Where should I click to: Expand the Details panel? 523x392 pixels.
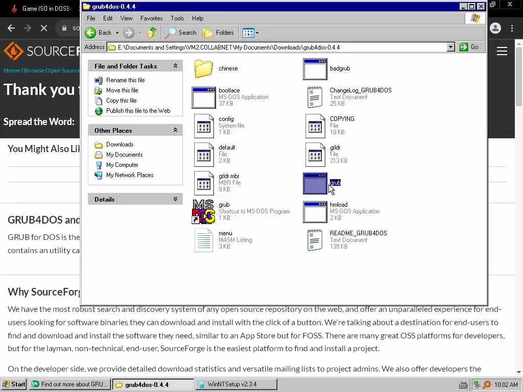[176, 200]
